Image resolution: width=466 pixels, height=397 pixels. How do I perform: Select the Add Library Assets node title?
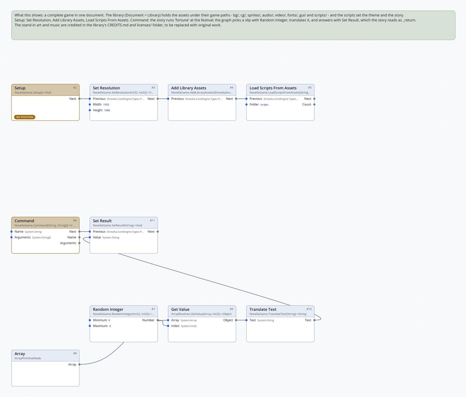point(188,88)
